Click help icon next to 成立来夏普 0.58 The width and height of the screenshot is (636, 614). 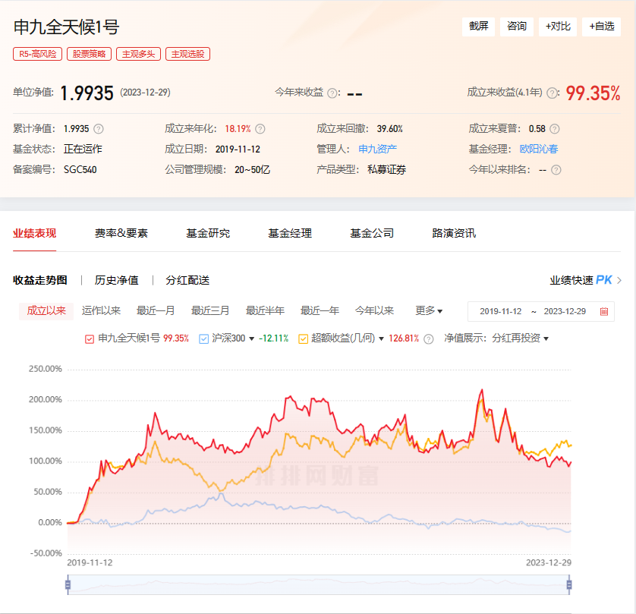pyautogui.click(x=555, y=129)
